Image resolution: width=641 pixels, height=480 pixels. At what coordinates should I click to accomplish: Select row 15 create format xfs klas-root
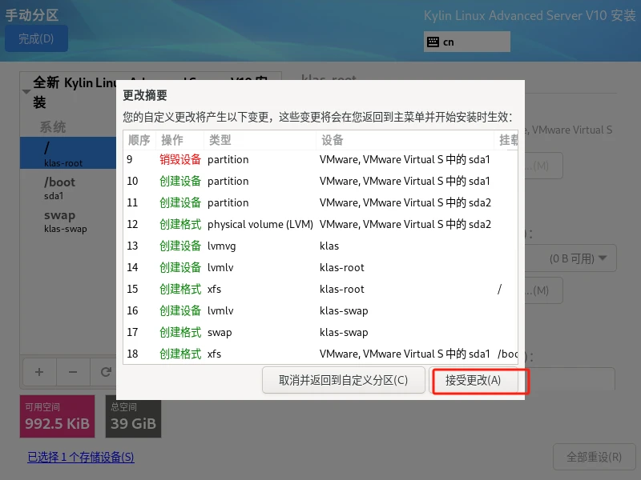(x=320, y=290)
